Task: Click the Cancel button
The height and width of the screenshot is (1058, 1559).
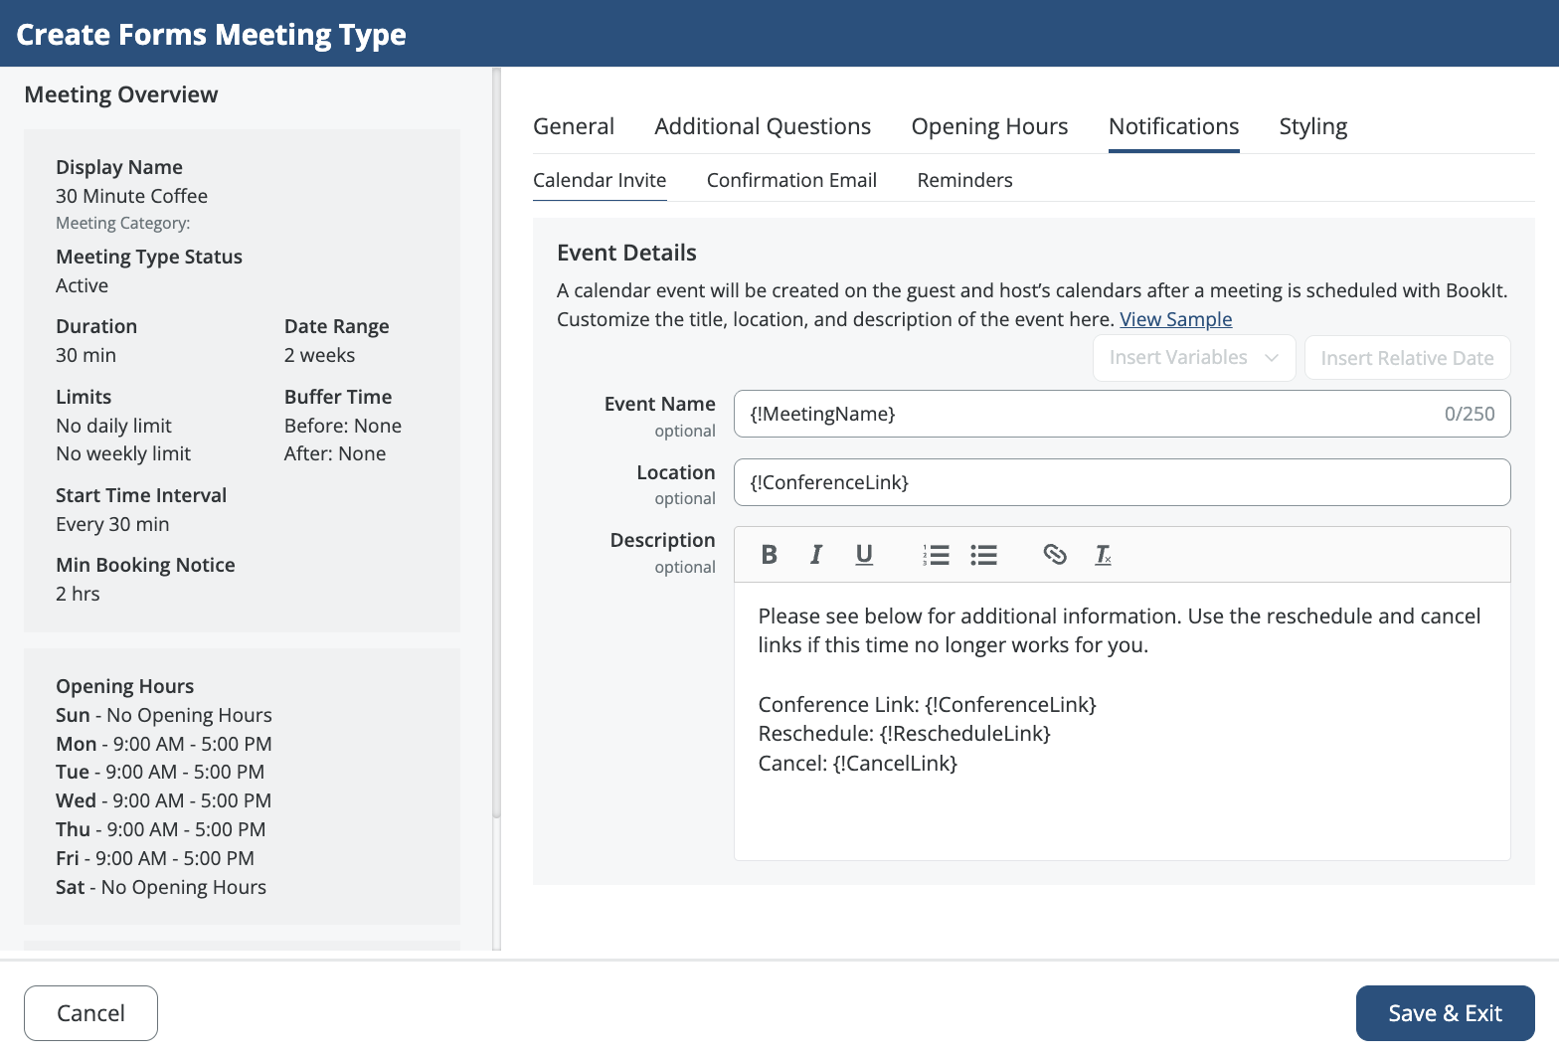Action: click(x=90, y=1013)
